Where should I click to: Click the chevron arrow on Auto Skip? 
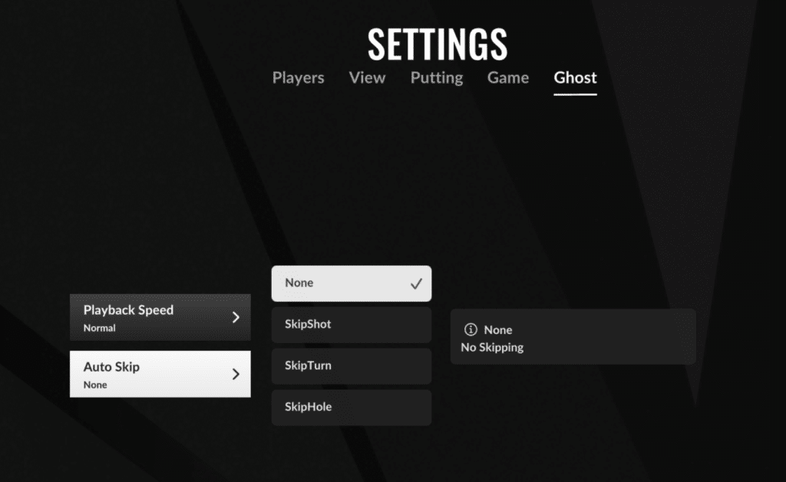(x=236, y=374)
